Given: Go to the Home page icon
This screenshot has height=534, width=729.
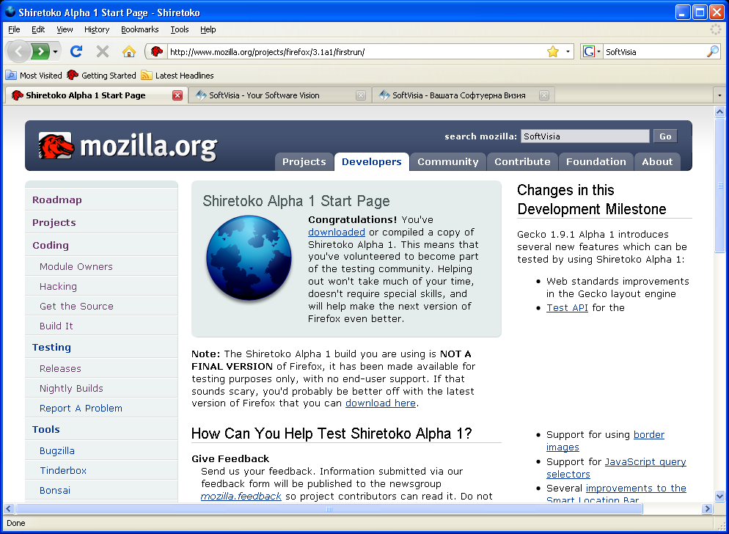Looking at the screenshot, I should pos(129,51).
